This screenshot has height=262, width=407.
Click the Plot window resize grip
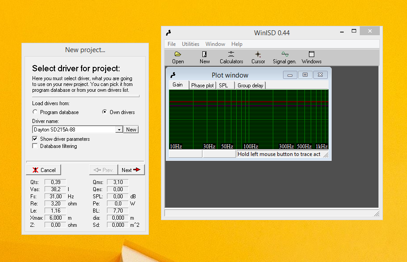326,155
